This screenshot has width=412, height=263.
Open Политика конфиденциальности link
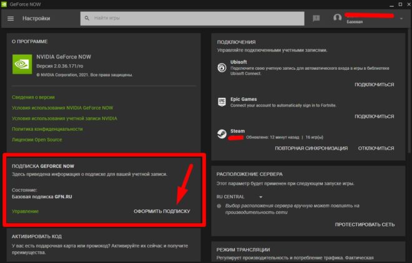(x=47, y=129)
